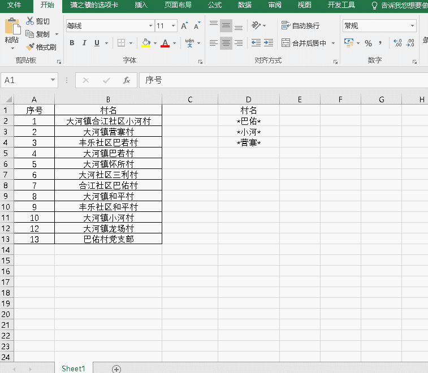428x373 pixels.
Task: Toggle align text right
Action: [239, 43]
